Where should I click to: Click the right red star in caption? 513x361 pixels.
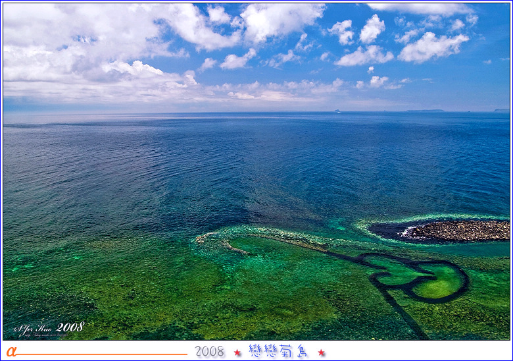coord(322,352)
